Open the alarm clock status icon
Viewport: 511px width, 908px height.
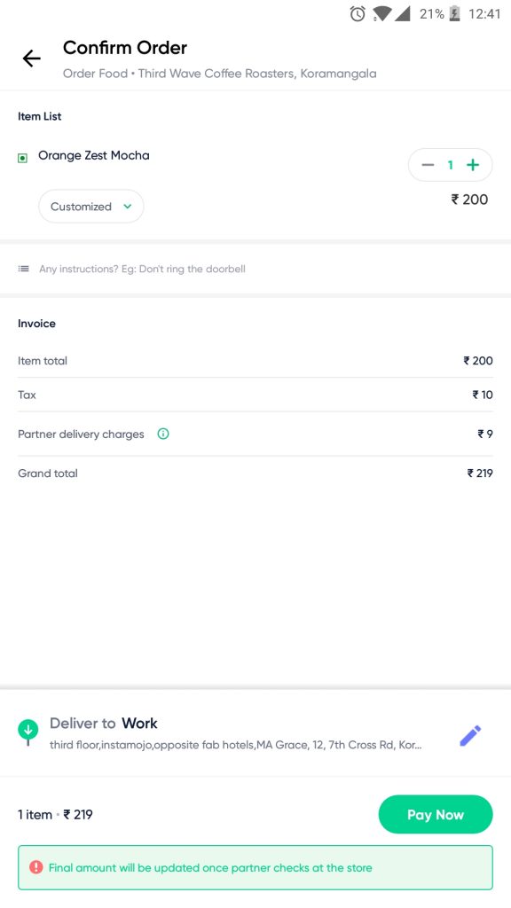358,14
